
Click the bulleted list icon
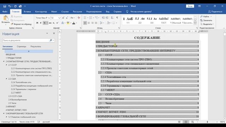click(85, 18)
